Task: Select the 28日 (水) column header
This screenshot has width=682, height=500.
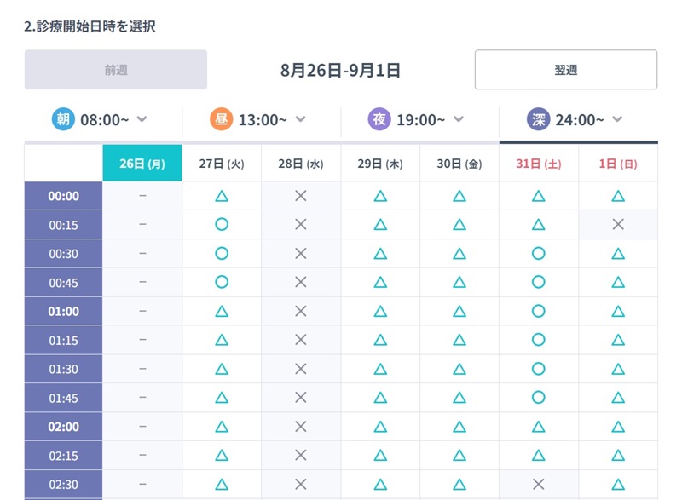Action: pyautogui.click(x=301, y=164)
